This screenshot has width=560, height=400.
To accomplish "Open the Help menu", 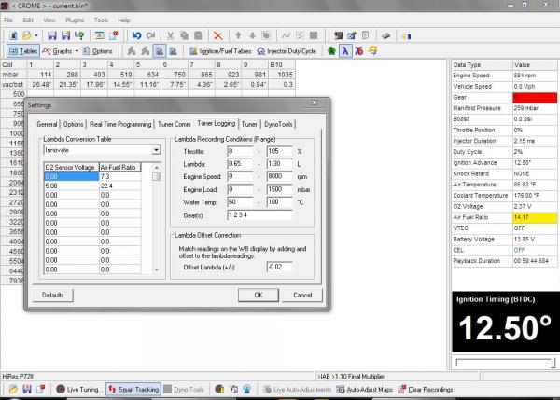I will [x=124, y=21].
